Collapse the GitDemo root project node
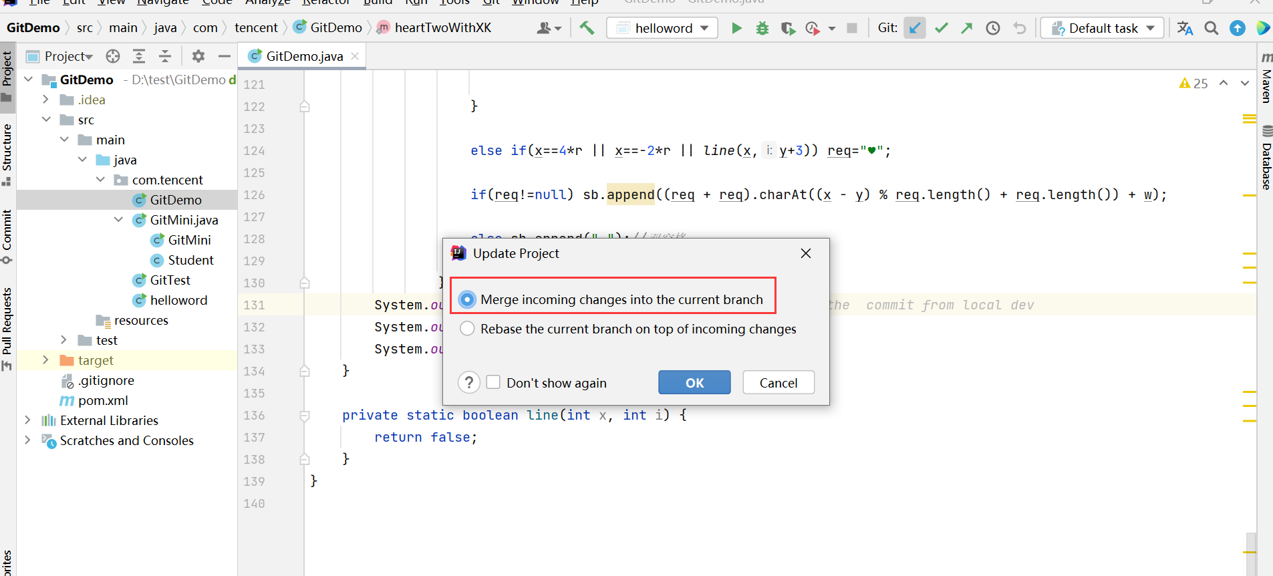Viewport: 1273px width, 576px height. 28,80
